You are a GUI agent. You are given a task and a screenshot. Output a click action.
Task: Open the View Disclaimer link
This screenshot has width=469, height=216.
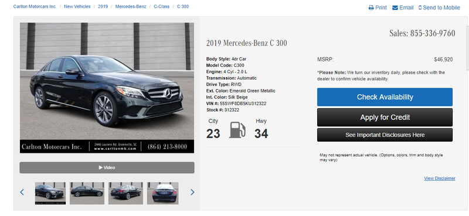click(439, 179)
